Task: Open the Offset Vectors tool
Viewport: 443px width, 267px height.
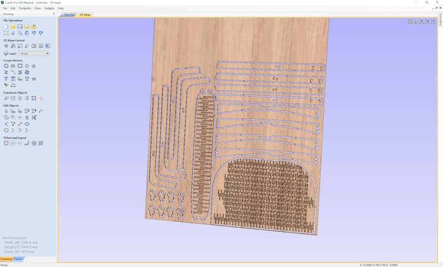Action: point(6,143)
